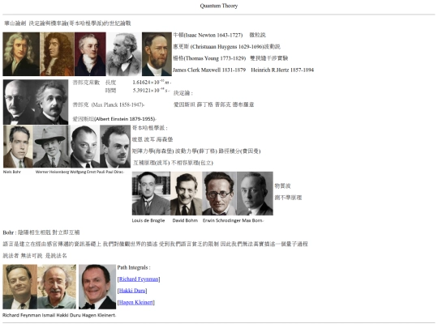The width and height of the screenshot is (438, 328).
Task: Click the 'David Bohm' caption
Action: coord(185,220)
